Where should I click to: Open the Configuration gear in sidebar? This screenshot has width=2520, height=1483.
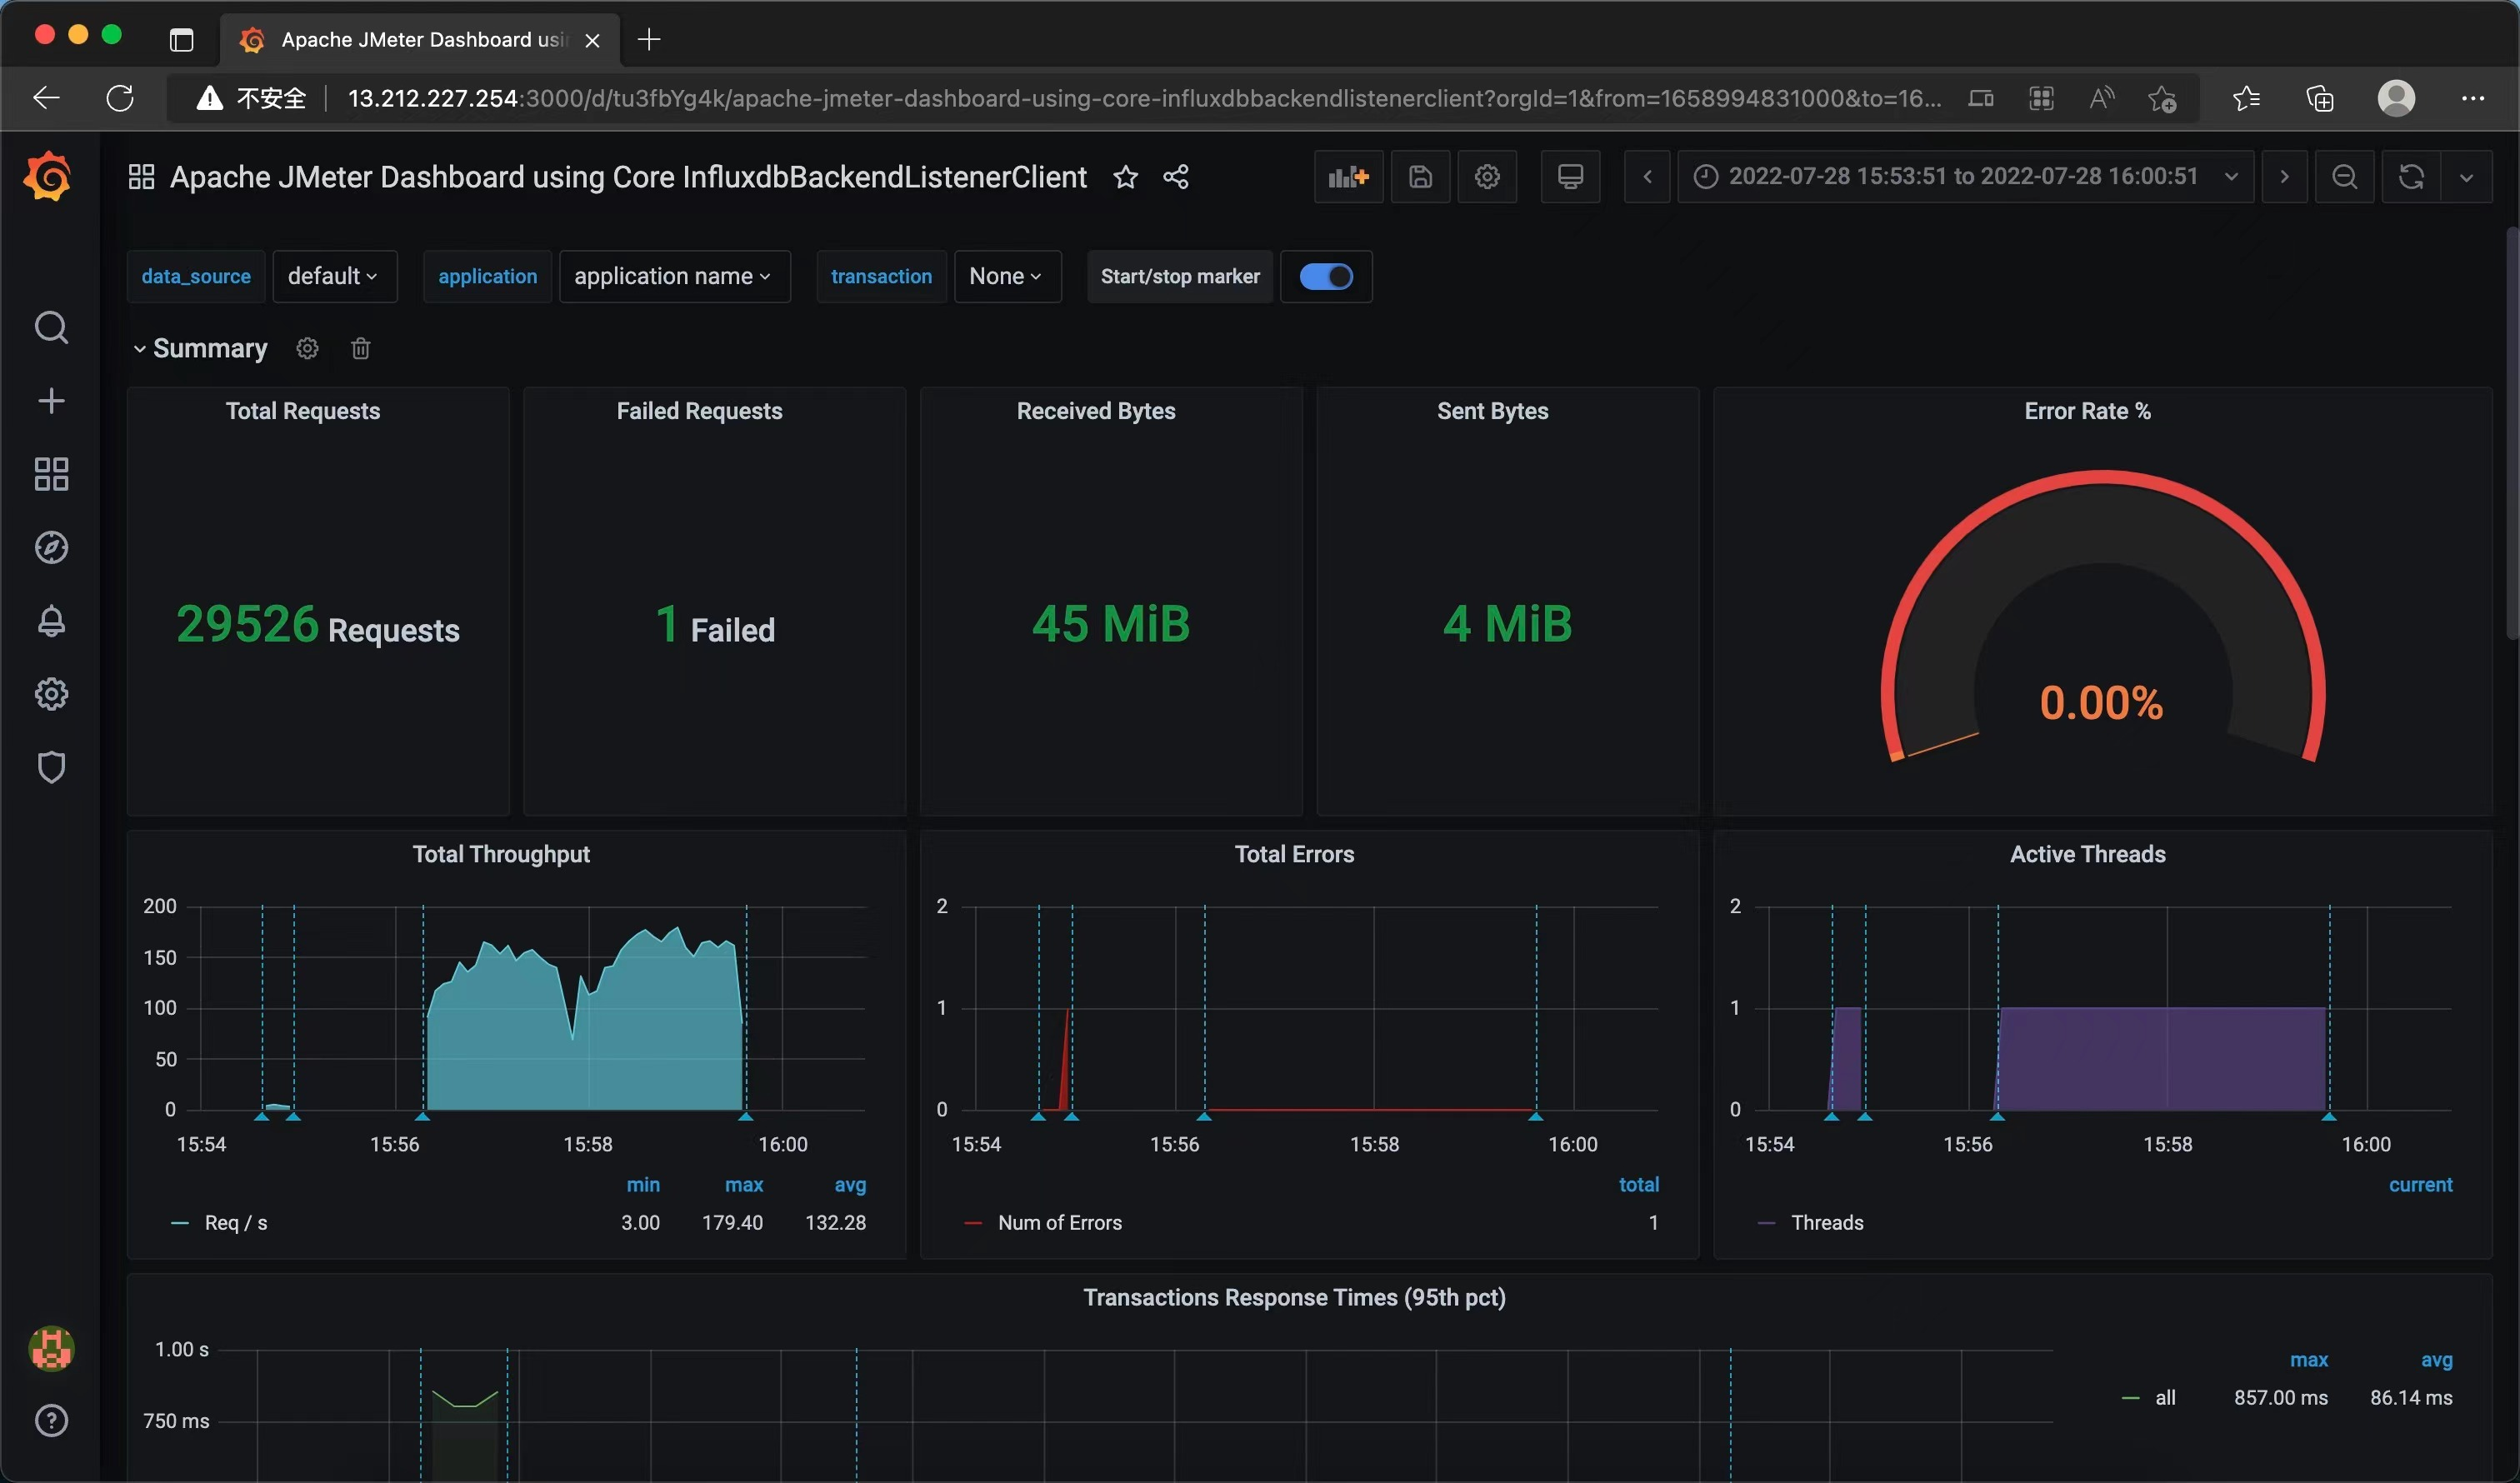(x=51, y=694)
